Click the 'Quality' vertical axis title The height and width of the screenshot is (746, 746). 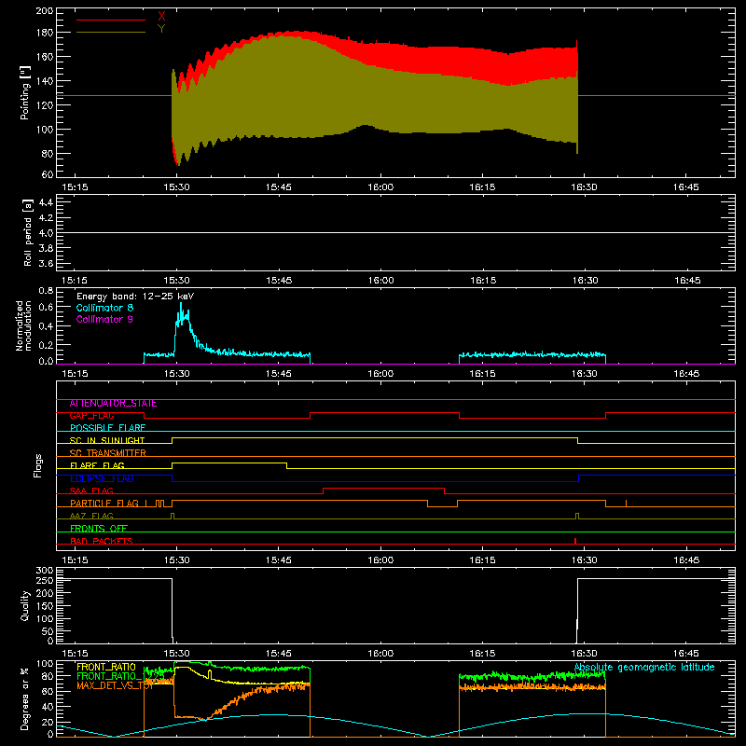[25, 605]
